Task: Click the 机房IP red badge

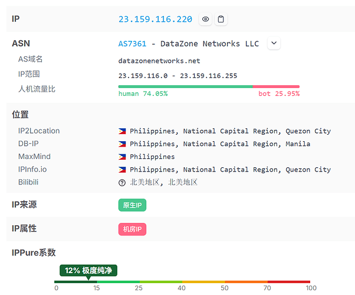Action: [132, 229]
